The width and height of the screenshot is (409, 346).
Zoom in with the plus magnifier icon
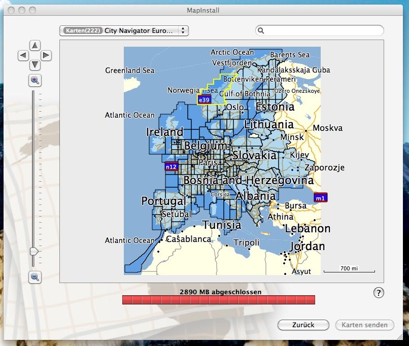tap(35, 80)
